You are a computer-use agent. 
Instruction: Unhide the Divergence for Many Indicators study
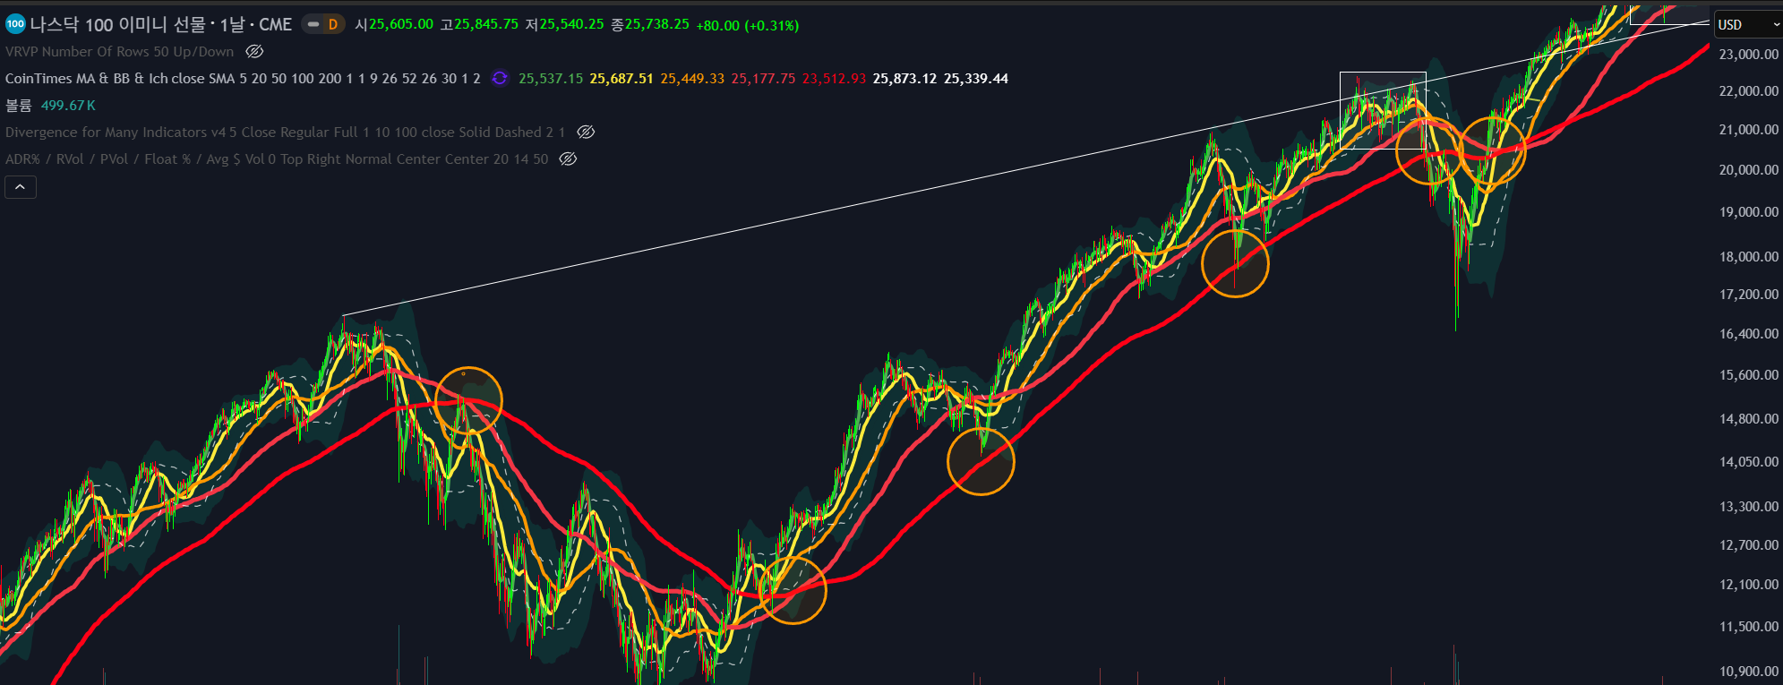(586, 133)
